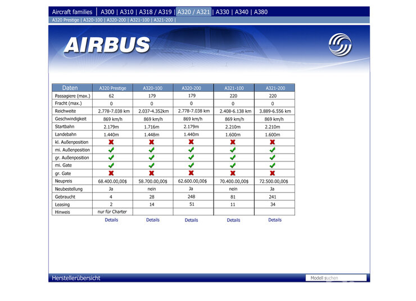416x301 pixels.
Task: Click red cross for A320-100 gr. Gate
Action: tap(151, 173)
